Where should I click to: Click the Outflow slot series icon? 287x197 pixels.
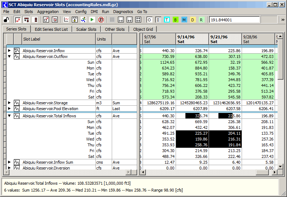point(17,56)
